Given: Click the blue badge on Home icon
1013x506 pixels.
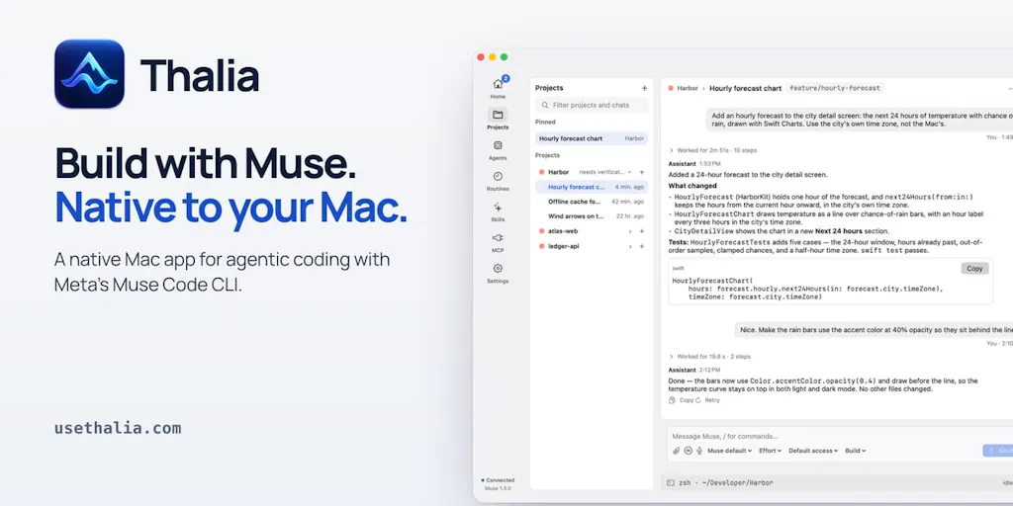Looking at the screenshot, I should (x=506, y=79).
